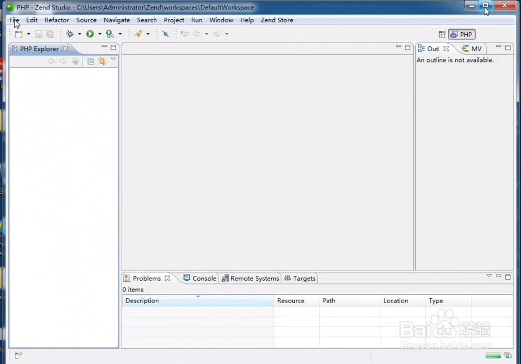The height and width of the screenshot is (364, 521).
Task: Toggle Mark Occurrences in the toolbar
Action: pyautogui.click(x=166, y=34)
